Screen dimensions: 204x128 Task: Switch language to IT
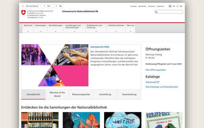(177, 6)
